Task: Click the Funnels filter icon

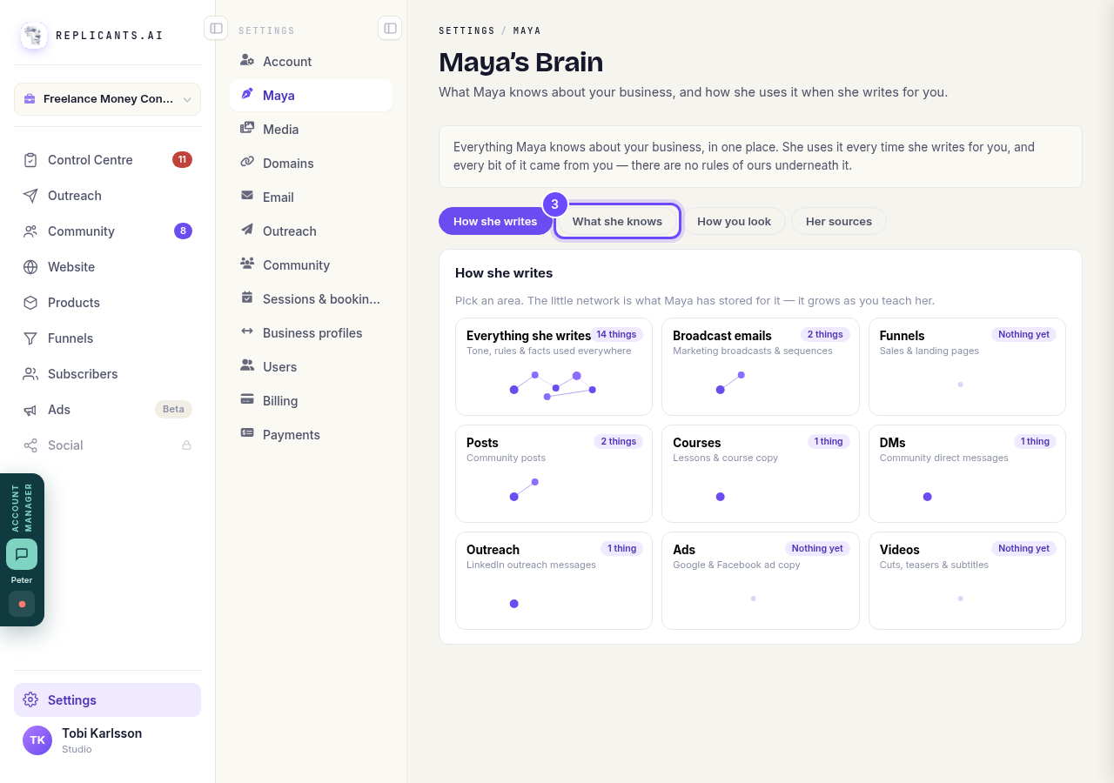Action: coord(30,338)
